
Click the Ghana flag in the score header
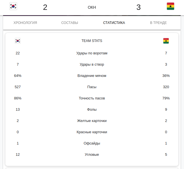point(170,6)
